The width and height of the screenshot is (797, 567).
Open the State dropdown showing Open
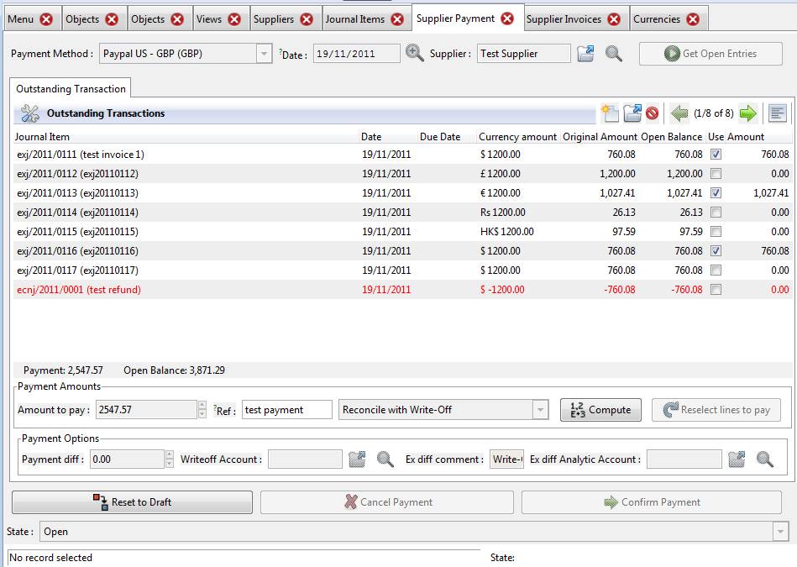(x=781, y=532)
